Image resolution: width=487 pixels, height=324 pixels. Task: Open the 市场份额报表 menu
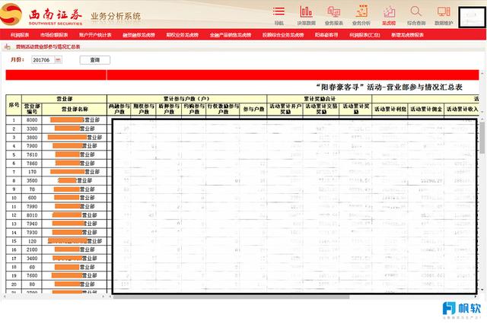tap(54, 35)
